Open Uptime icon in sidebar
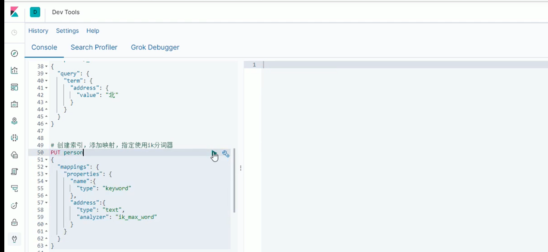This screenshot has height=252, width=548. coord(14,205)
